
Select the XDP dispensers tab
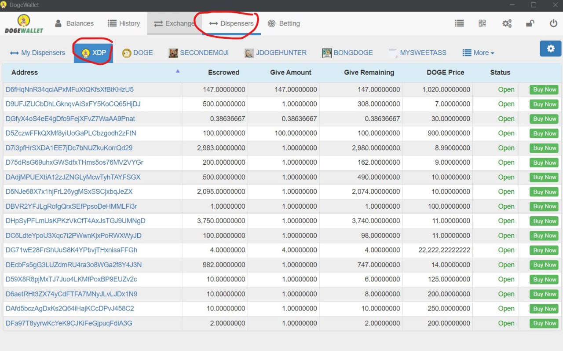94,52
